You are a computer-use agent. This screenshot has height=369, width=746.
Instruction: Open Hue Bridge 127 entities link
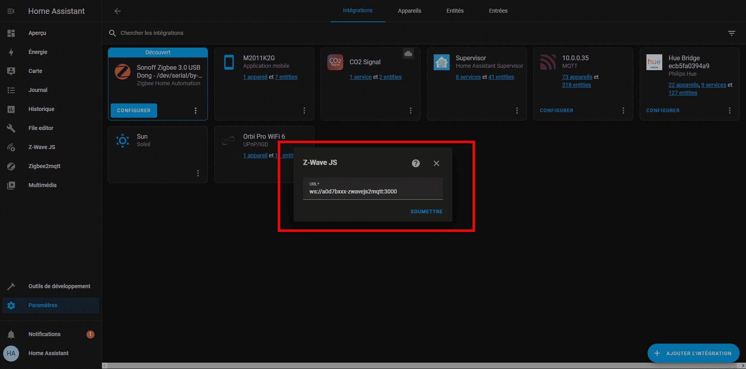coord(683,93)
